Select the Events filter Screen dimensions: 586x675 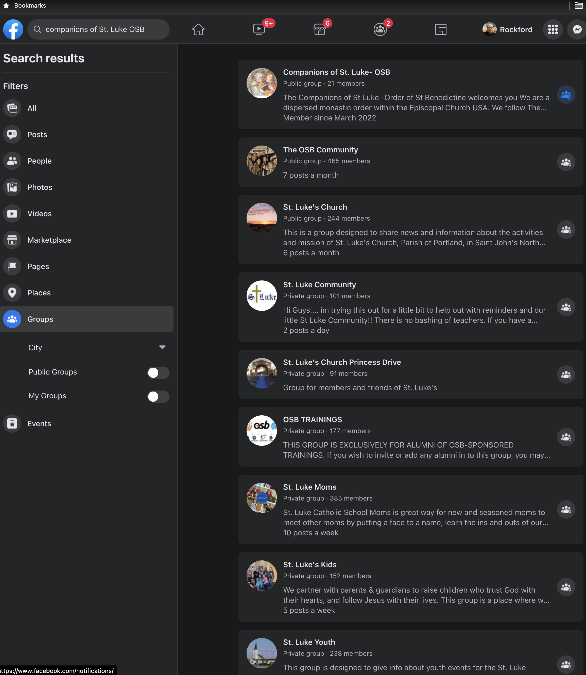pyautogui.click(x=87, y=424)
